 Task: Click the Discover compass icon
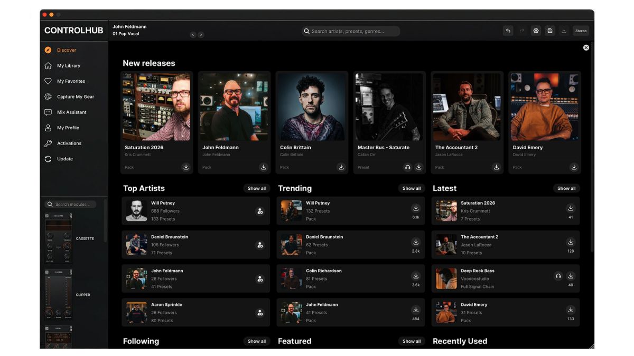48,50
